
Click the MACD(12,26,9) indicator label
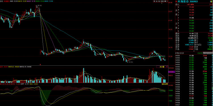5,84
